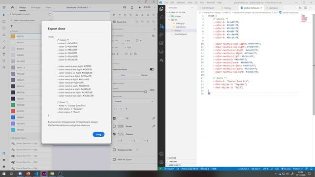The image size is (315, 177).
Task: Open main.js in VS Code Explorer
Action: tap(178, 30)
